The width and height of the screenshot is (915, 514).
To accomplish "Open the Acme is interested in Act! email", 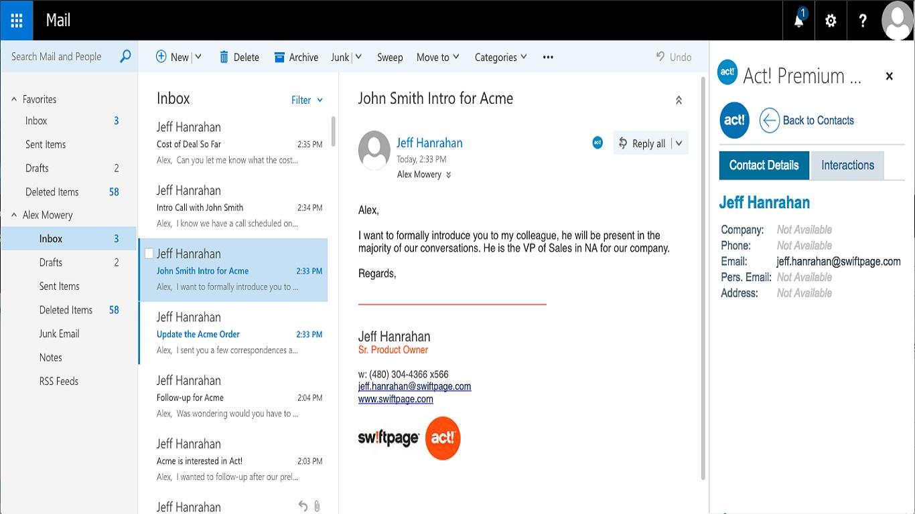I will point(233,460).
